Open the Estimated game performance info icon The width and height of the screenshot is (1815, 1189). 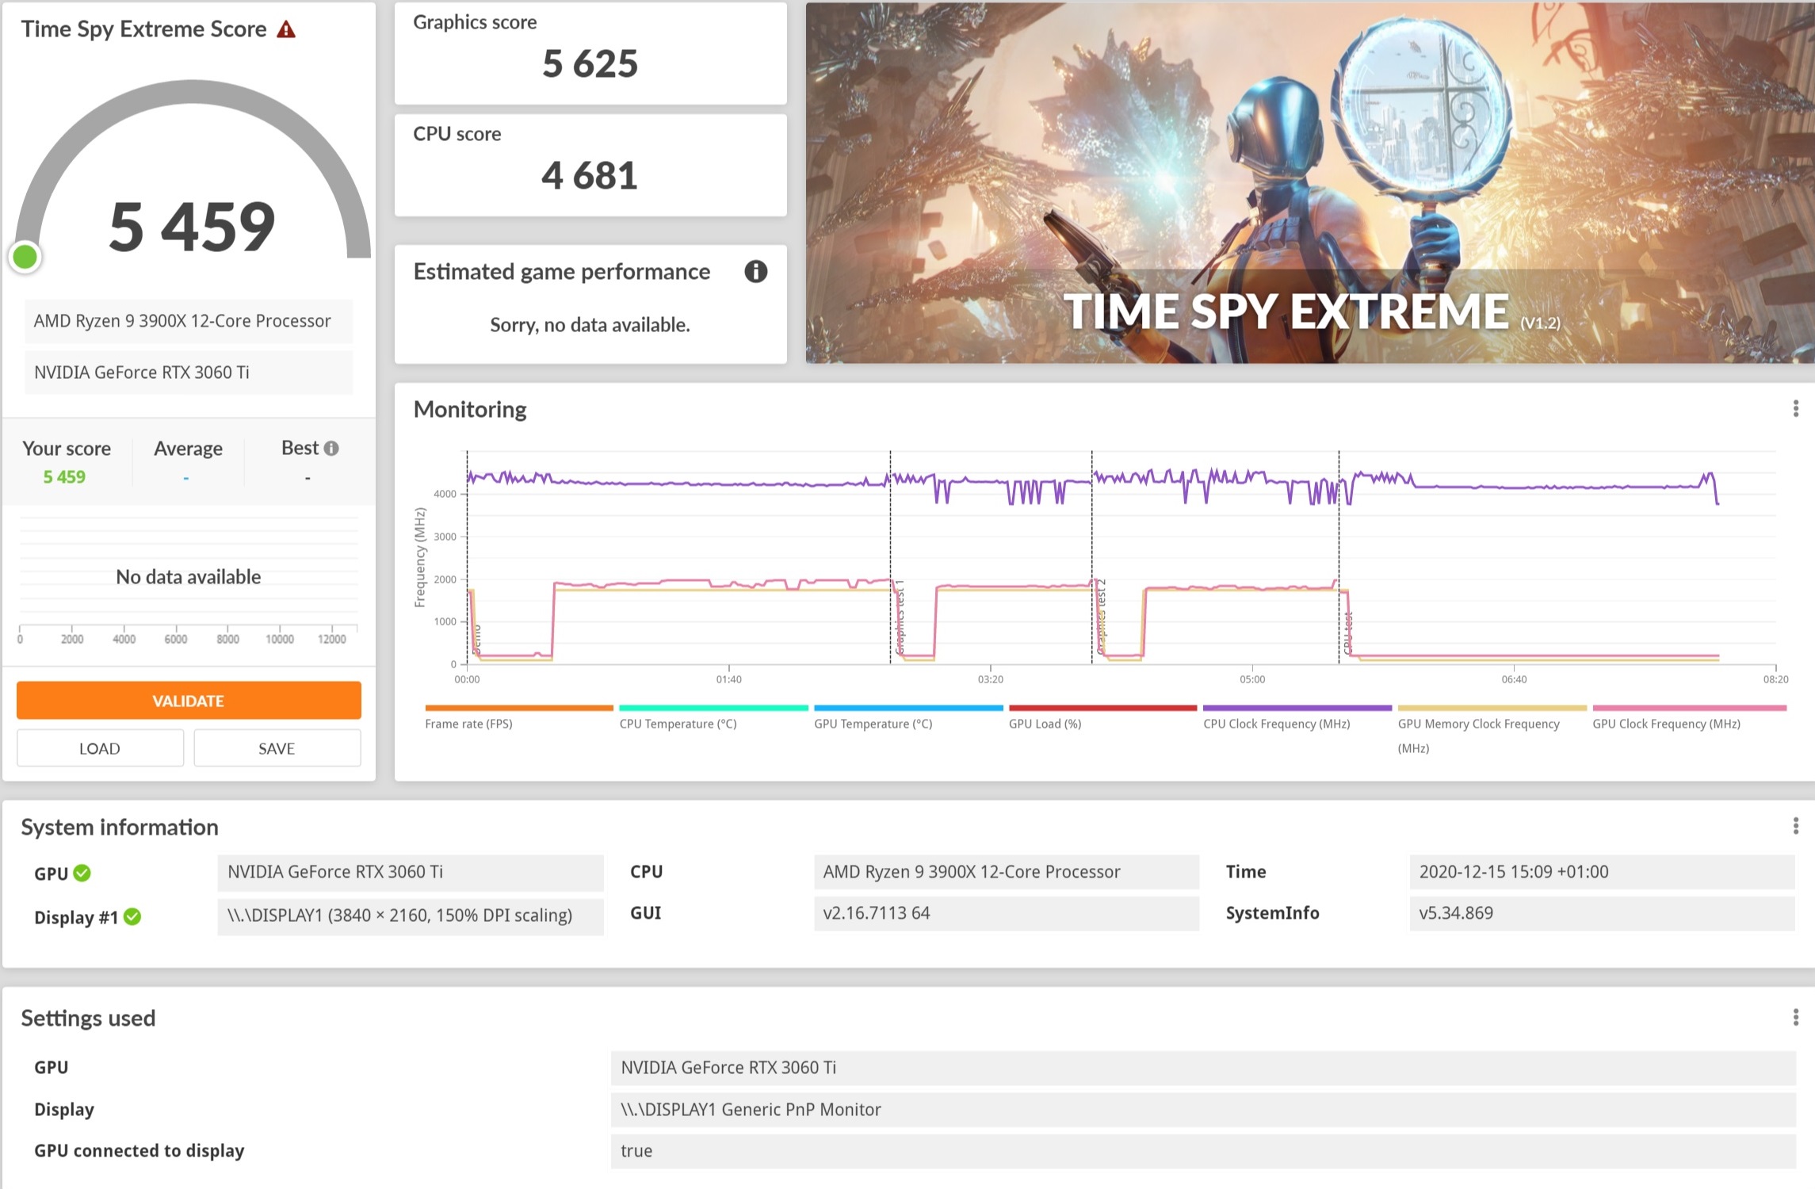pos(755,272)
